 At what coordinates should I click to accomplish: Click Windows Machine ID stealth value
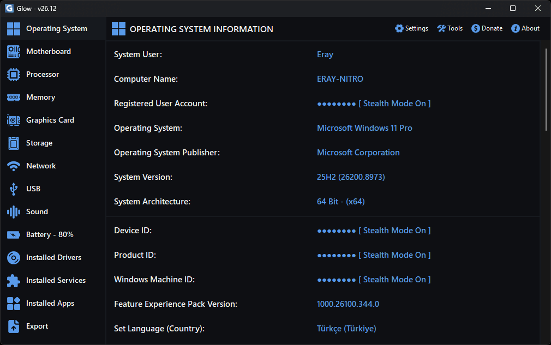tap(374, 280)
